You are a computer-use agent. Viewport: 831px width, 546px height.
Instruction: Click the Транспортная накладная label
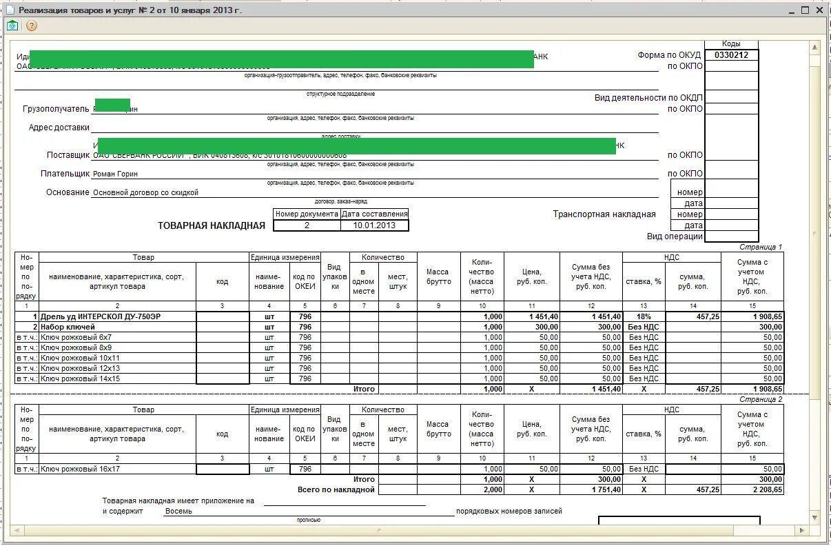604,214
